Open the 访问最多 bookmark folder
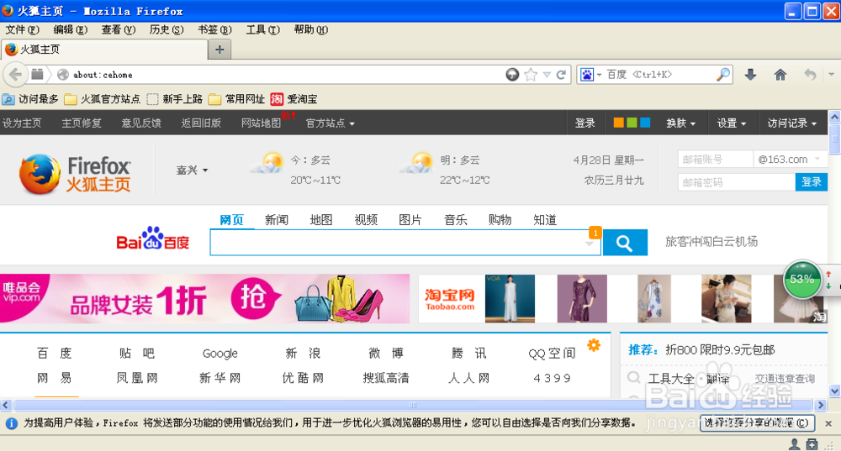841x451 pixels. tap(30, 99)
